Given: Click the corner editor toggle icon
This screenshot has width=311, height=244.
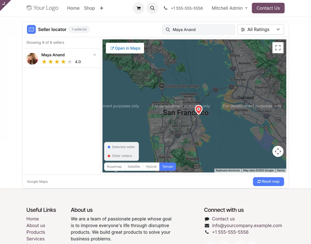Looking at the screenshot, I should (4, 3).
